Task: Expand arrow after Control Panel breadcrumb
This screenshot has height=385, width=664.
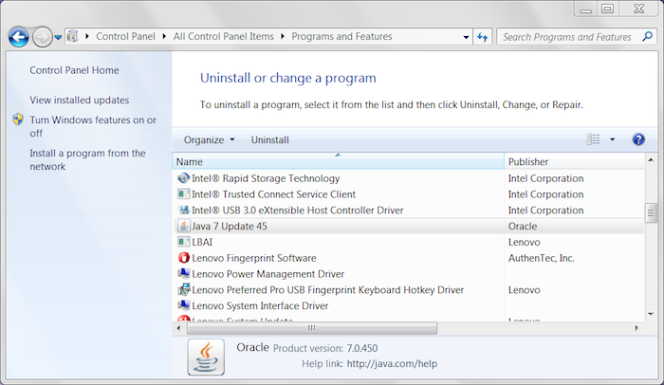Action: coord(164,36)
